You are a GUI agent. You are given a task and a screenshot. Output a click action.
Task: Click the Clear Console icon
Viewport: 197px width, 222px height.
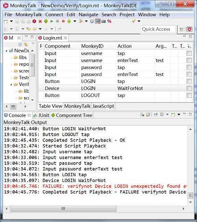(x=142, y=115)
